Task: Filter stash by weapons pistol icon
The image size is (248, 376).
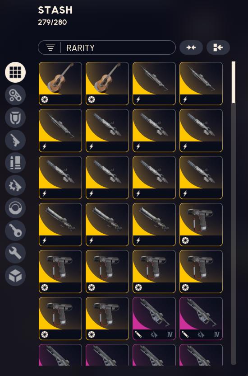Action: (x=15, y=140)
